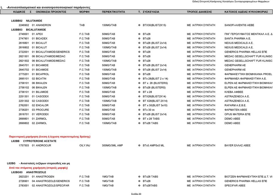Select code 2645701 for BICAMIDE
Image resolution: width=273 pixels, height=195 pixels.
[24, 65]
